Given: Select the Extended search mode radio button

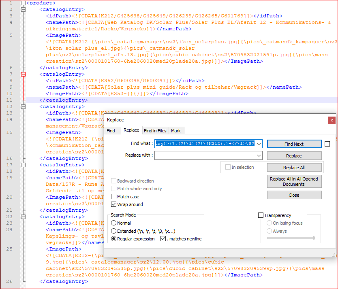Looking at the screenshot, I should [x=114, y=232].
